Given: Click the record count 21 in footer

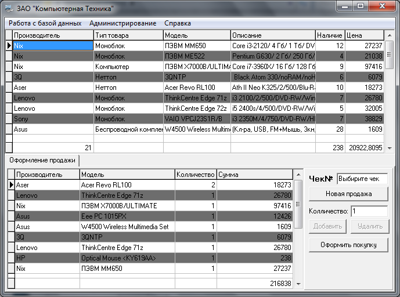Looking at the screenshot, I should (x=53, y=148).
